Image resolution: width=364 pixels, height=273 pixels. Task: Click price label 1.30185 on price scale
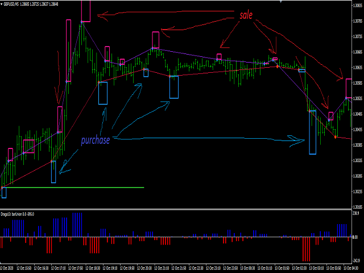click(x=358, y=207)
